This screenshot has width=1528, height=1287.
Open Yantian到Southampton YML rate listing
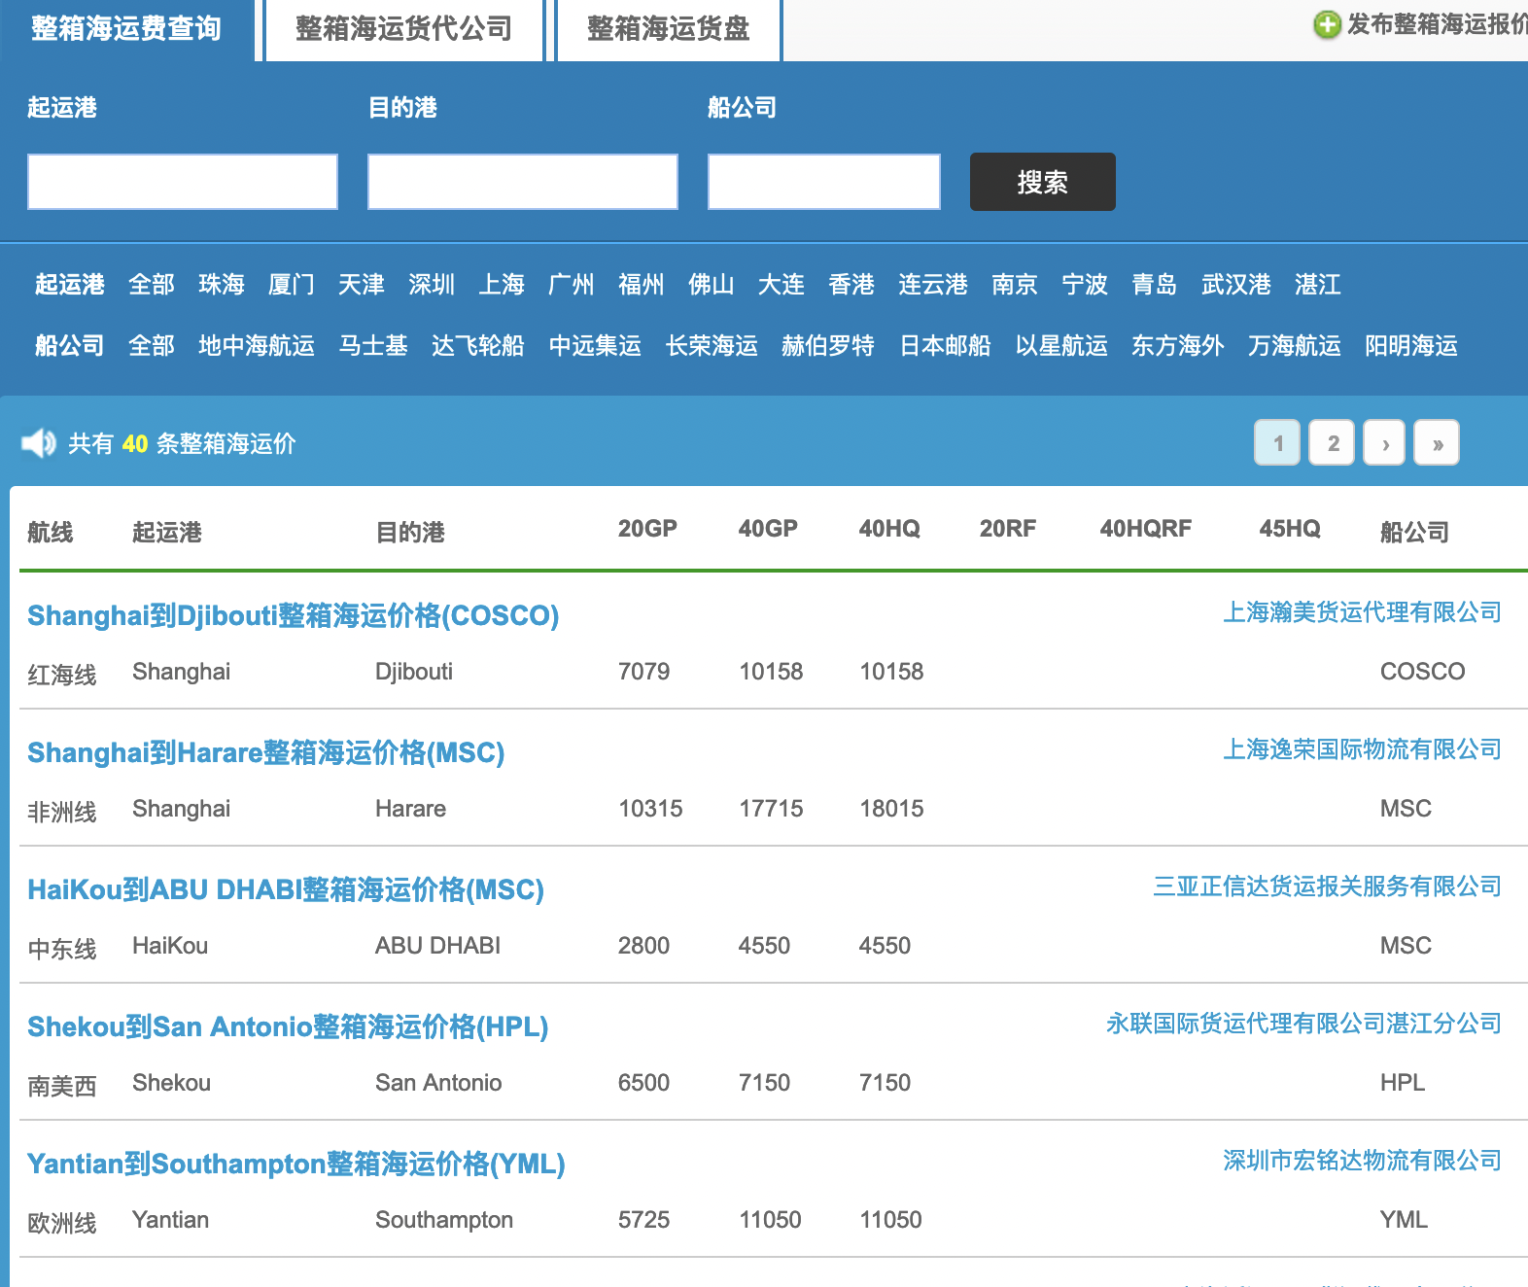(x=295, y=1165)
